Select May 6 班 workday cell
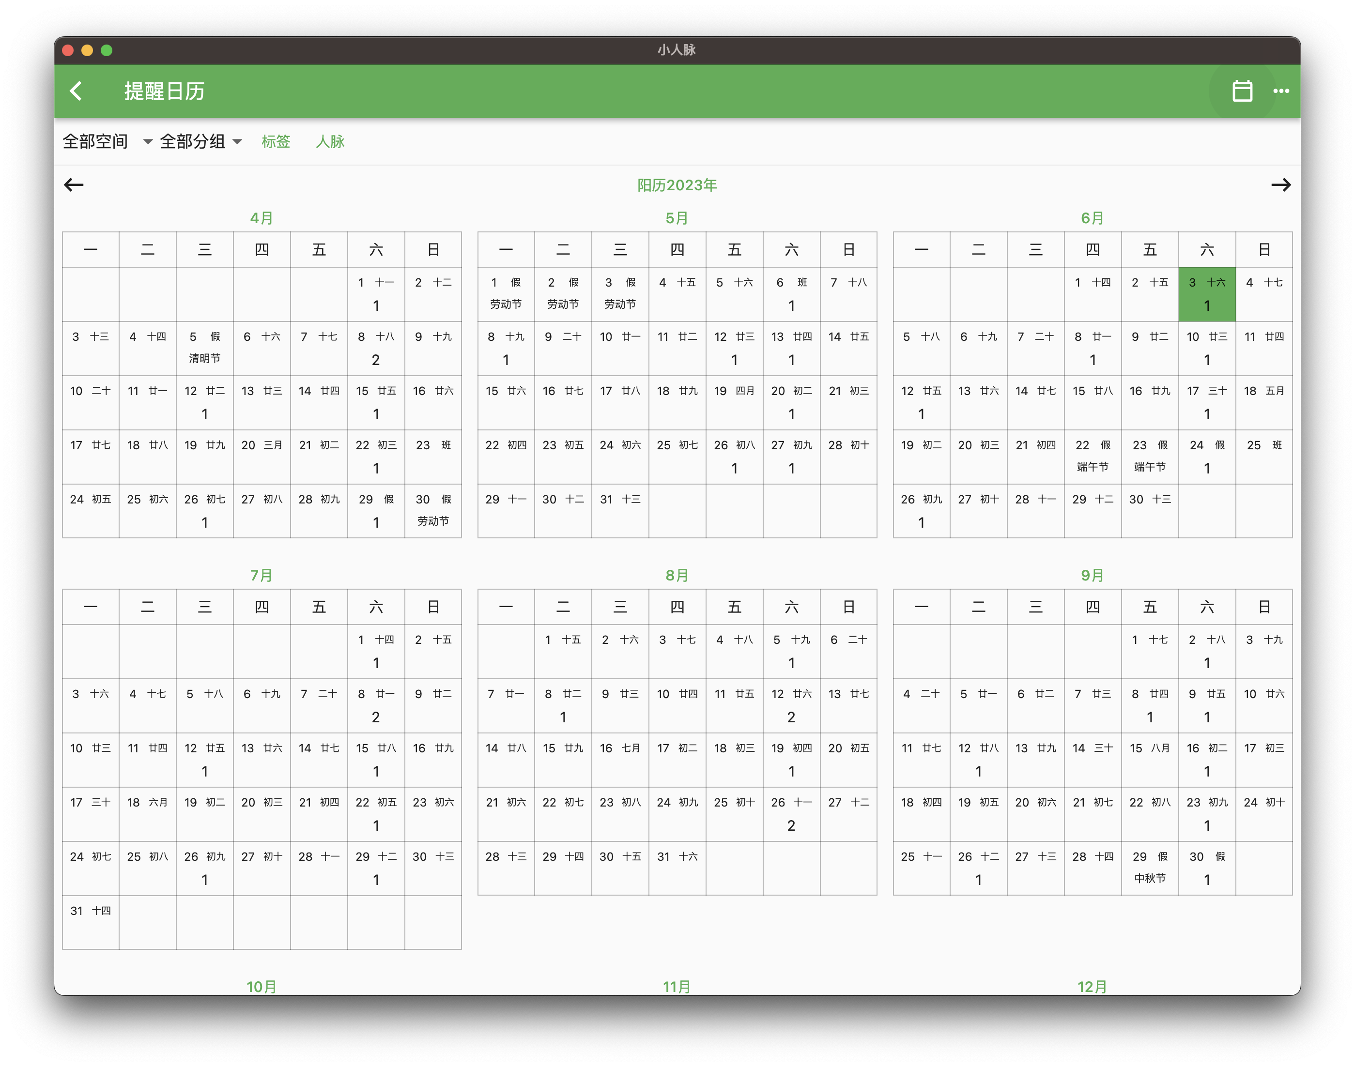The image size is (1355, 1067). (791, 294)
